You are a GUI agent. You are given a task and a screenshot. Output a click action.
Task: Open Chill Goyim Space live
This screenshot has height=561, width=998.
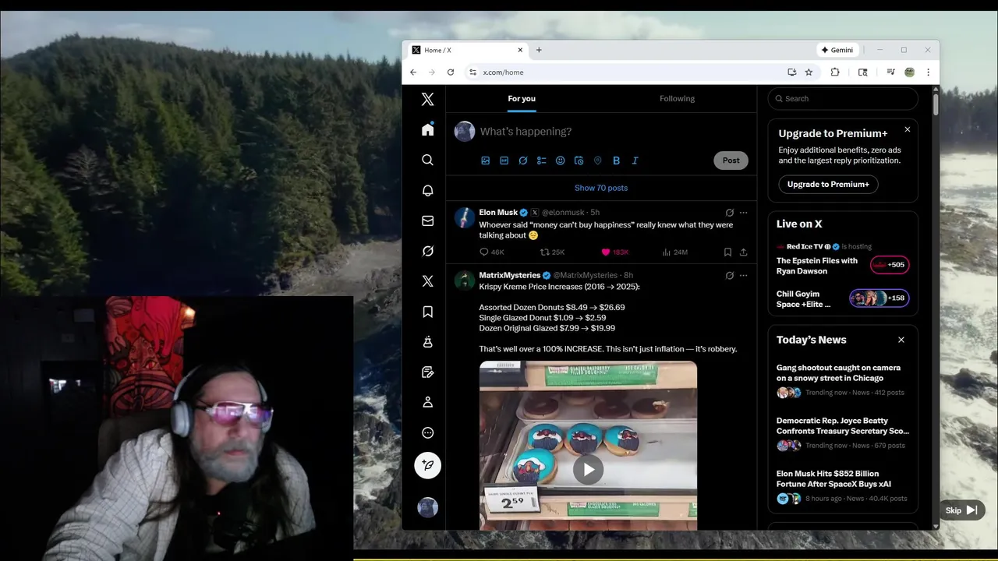(843, 298)
